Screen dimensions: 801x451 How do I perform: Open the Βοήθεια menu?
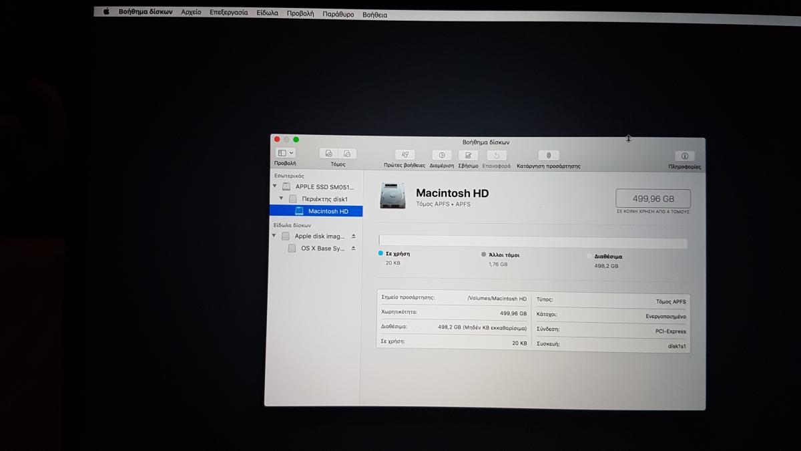point(374,15)
